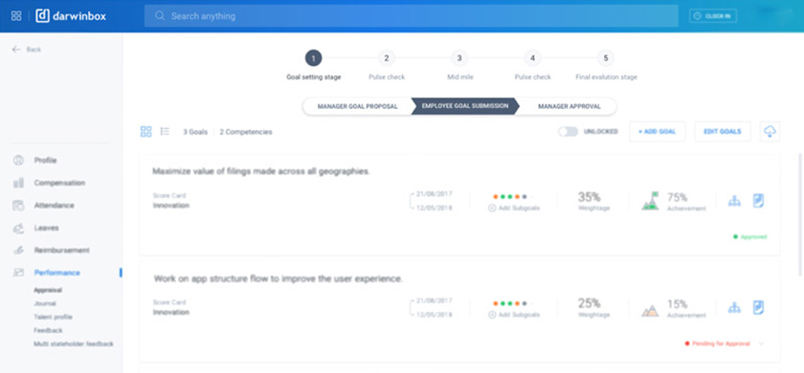804x373 pixels.
Task: Click the Profile person icon
Action: 18,161
